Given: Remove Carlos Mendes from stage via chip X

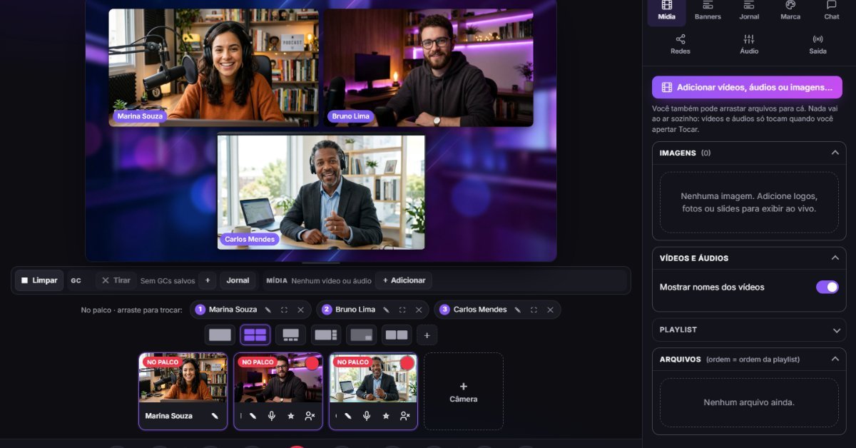Looking at the screenshot, I should click(550, 310).
